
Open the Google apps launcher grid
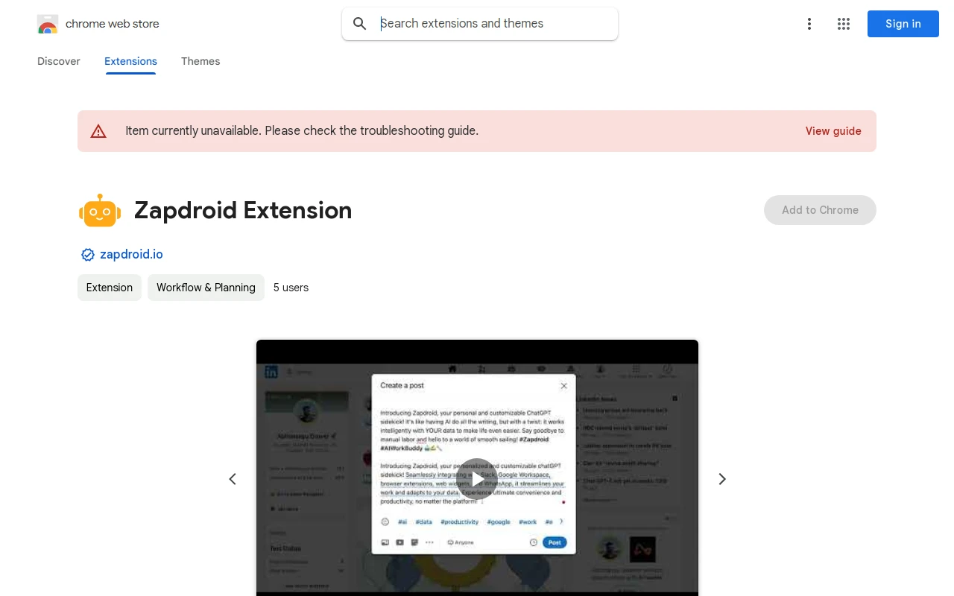point(843,23)
